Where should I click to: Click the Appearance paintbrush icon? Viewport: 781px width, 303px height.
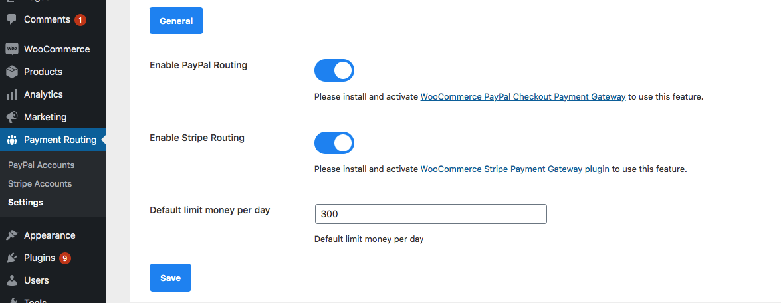click(x=11, y=235)
